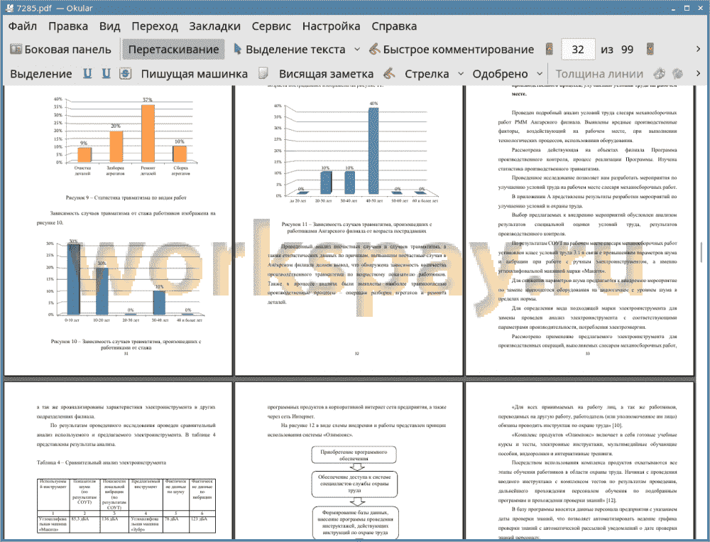Click the "40-50 лет" axis label in Рисунок 11
Image resolution: width=710 pixels, height=542 pixels.
tap(374, 201)
